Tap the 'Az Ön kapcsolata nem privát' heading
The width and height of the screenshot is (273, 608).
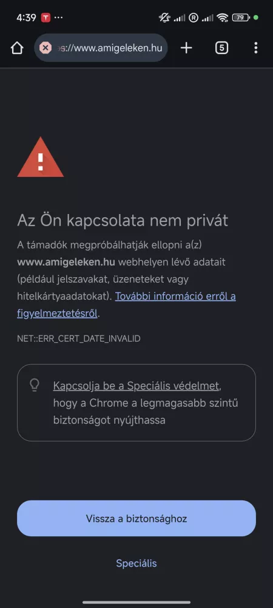point(123,221)
